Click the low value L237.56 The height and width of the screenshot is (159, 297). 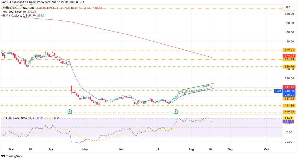(x=65, y=8)
